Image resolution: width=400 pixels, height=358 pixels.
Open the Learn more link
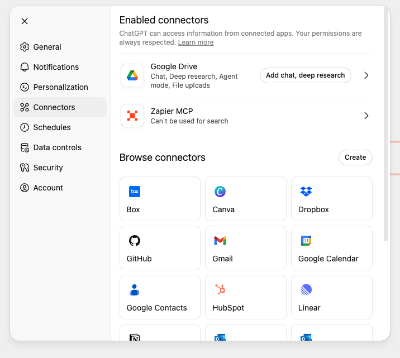(196, 42)
